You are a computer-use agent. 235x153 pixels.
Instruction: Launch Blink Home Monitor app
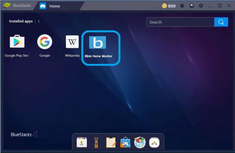(98, 42)
